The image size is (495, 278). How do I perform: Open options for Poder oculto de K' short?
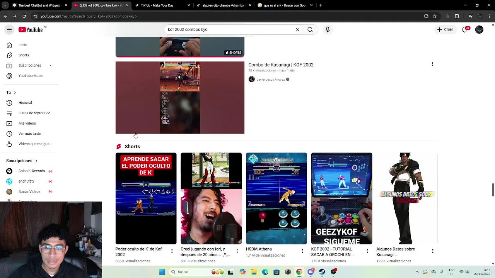(172, 251)
